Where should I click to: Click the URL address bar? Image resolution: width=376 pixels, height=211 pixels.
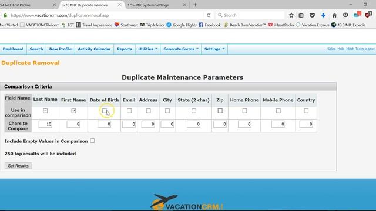coord(106,15)
